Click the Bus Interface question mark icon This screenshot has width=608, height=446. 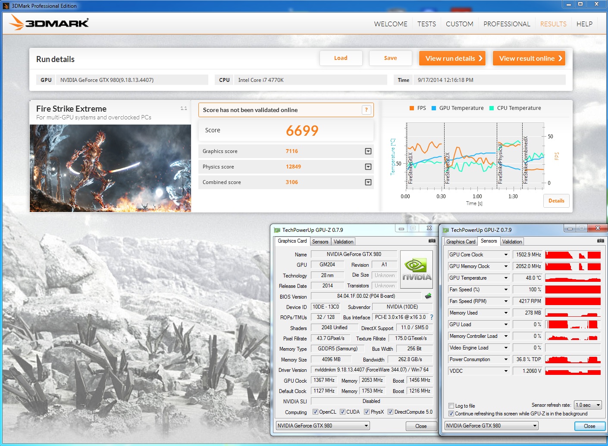(431, 317)
